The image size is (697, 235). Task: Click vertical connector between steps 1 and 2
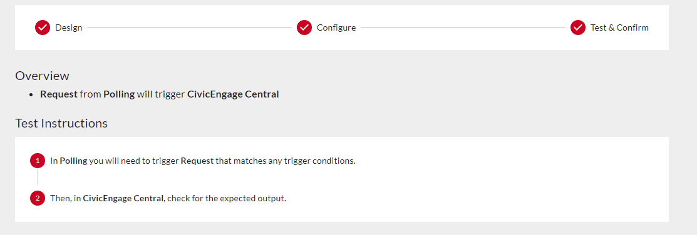click(x=38, y=176)
